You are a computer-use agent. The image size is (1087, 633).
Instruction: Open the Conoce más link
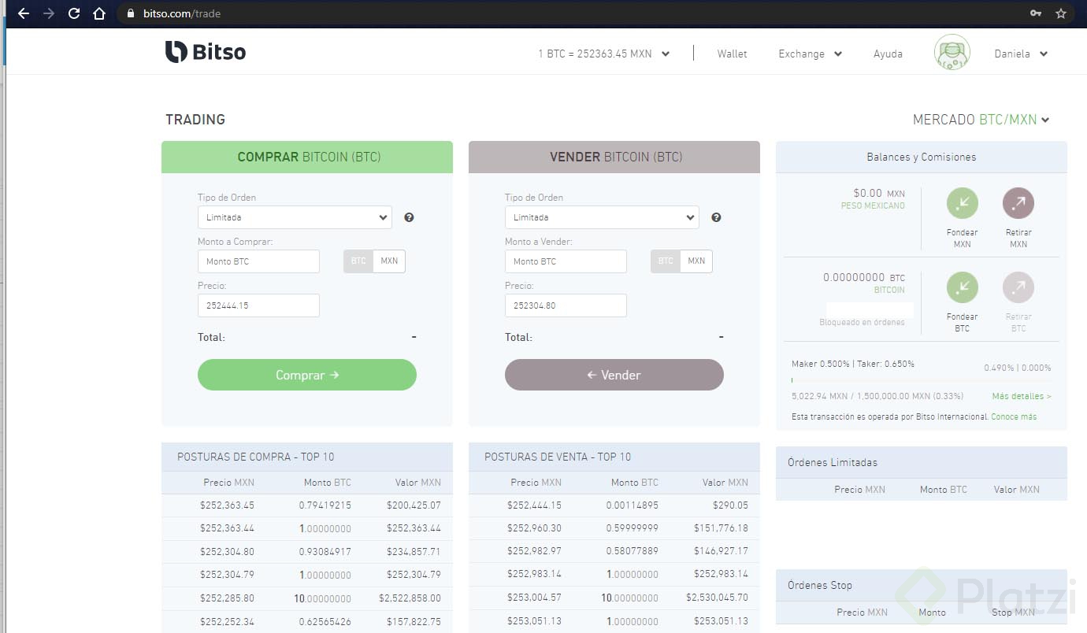[1014, 416]
